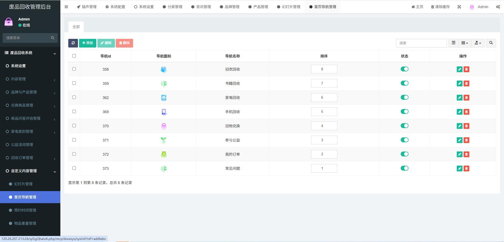
Task: Switch to the 插件管理 tab
Action: point(87,7)
